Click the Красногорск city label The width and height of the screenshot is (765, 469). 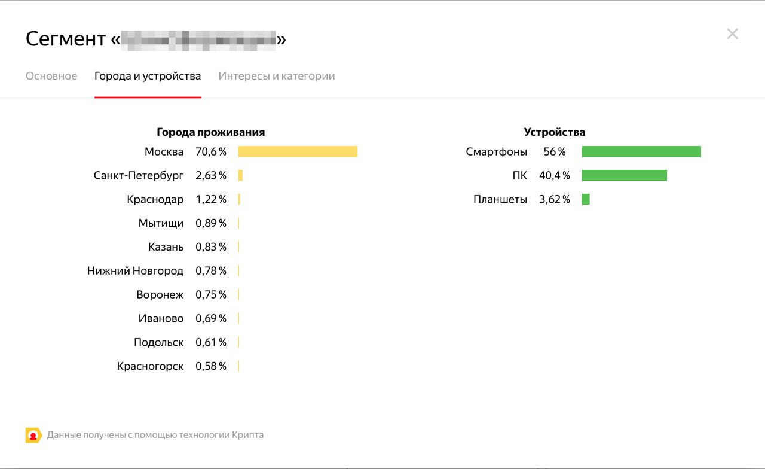click(151, 366)
